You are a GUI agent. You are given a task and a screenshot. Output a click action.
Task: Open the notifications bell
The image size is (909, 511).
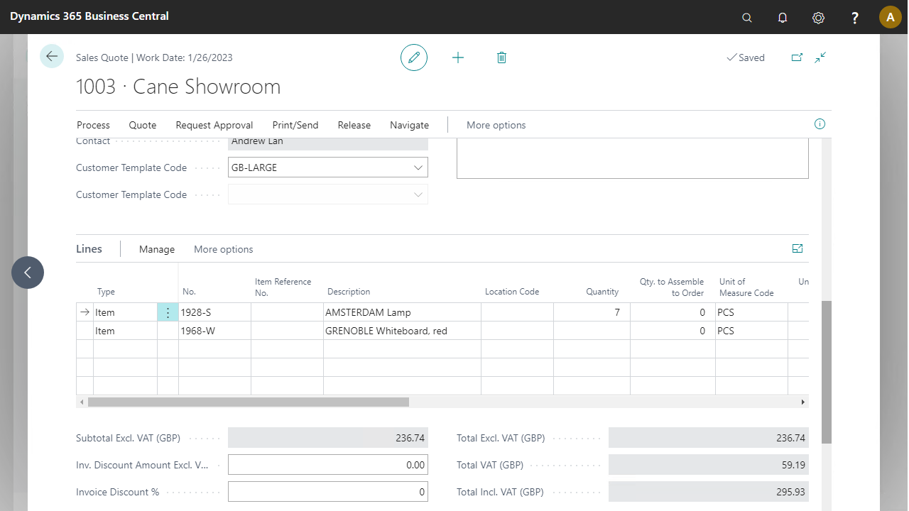click(x=783, y=17)
